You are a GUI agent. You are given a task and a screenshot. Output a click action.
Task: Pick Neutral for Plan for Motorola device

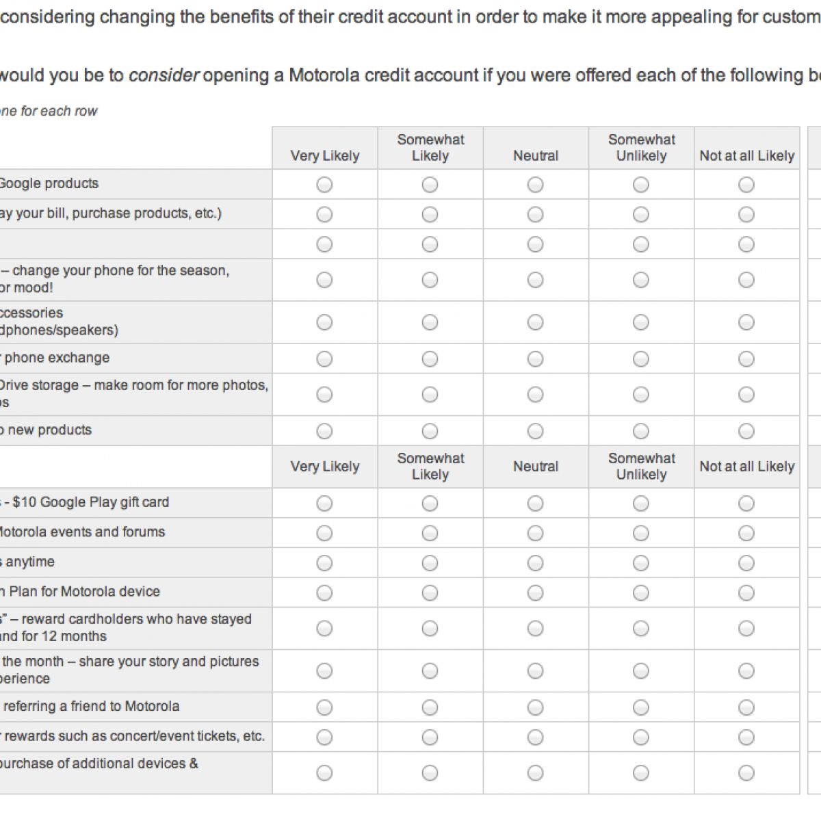pos(536,592)
